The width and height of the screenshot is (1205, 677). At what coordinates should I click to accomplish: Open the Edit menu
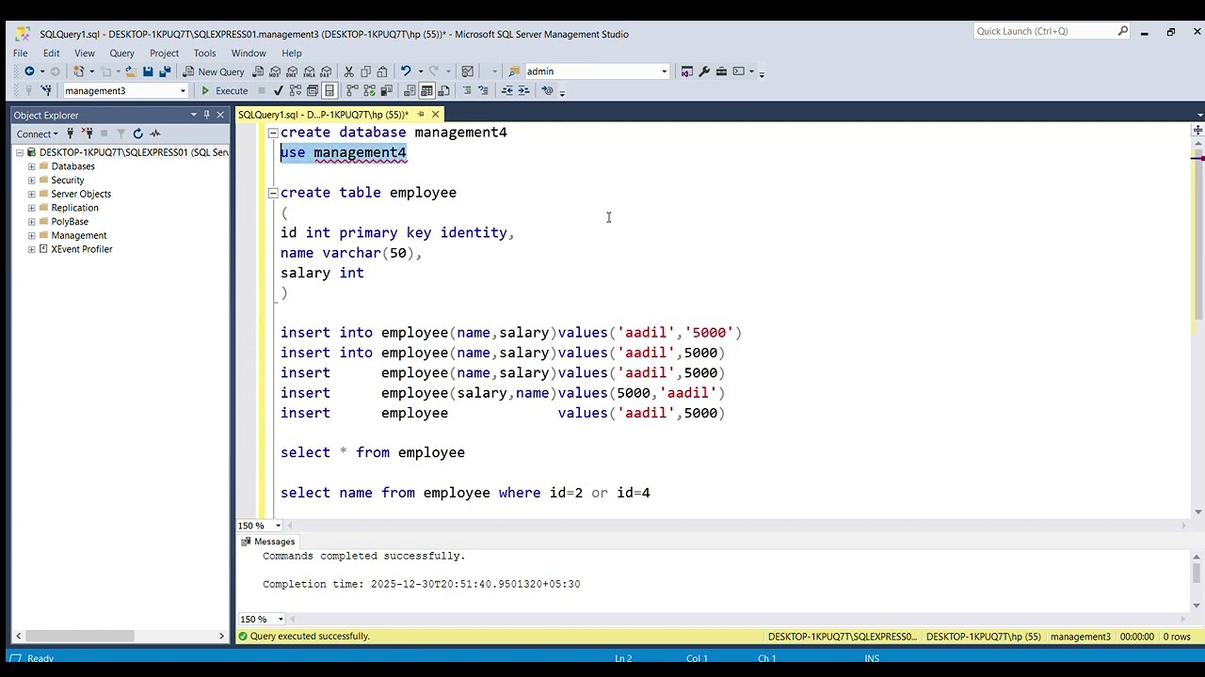51,54
